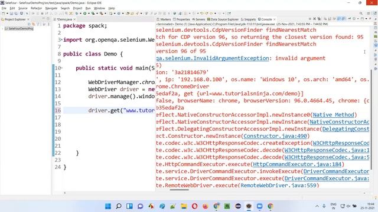The height and width of the screenshot is (212, 378).
Task: Open NativeConstructorAc link in stack trace
Action: coord(340,122)
